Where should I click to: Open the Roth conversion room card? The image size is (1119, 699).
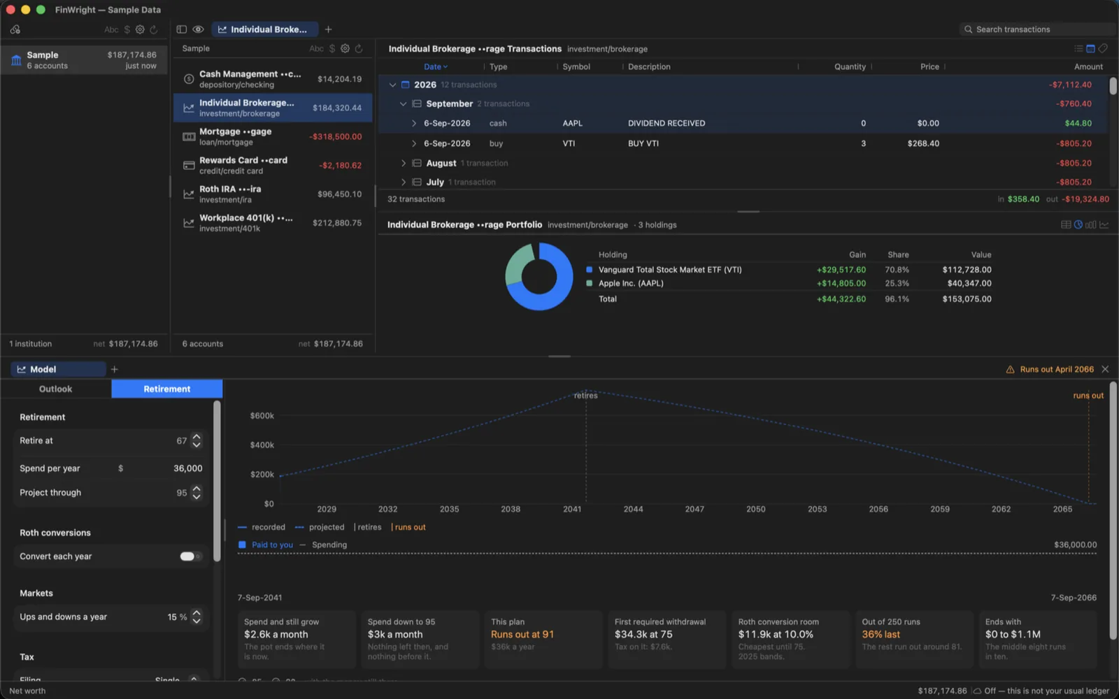pos(791,640)
